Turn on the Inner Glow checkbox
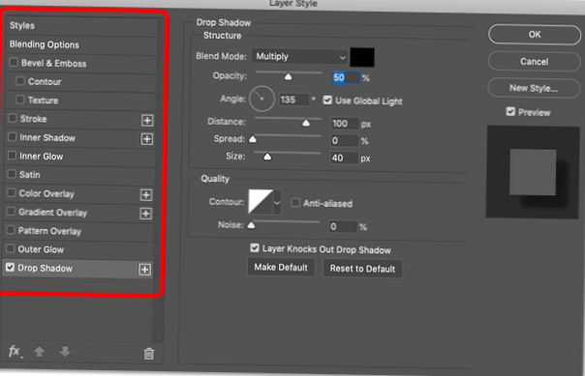585x376 pixels. [12, 156]
